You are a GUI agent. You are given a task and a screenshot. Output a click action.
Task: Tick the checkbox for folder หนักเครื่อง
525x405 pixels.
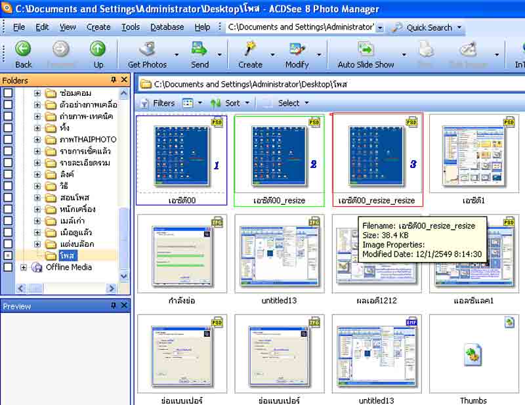[8, 209]
